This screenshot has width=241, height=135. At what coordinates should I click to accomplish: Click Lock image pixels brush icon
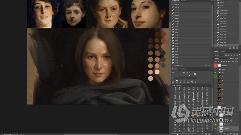(x=221, y=62)
